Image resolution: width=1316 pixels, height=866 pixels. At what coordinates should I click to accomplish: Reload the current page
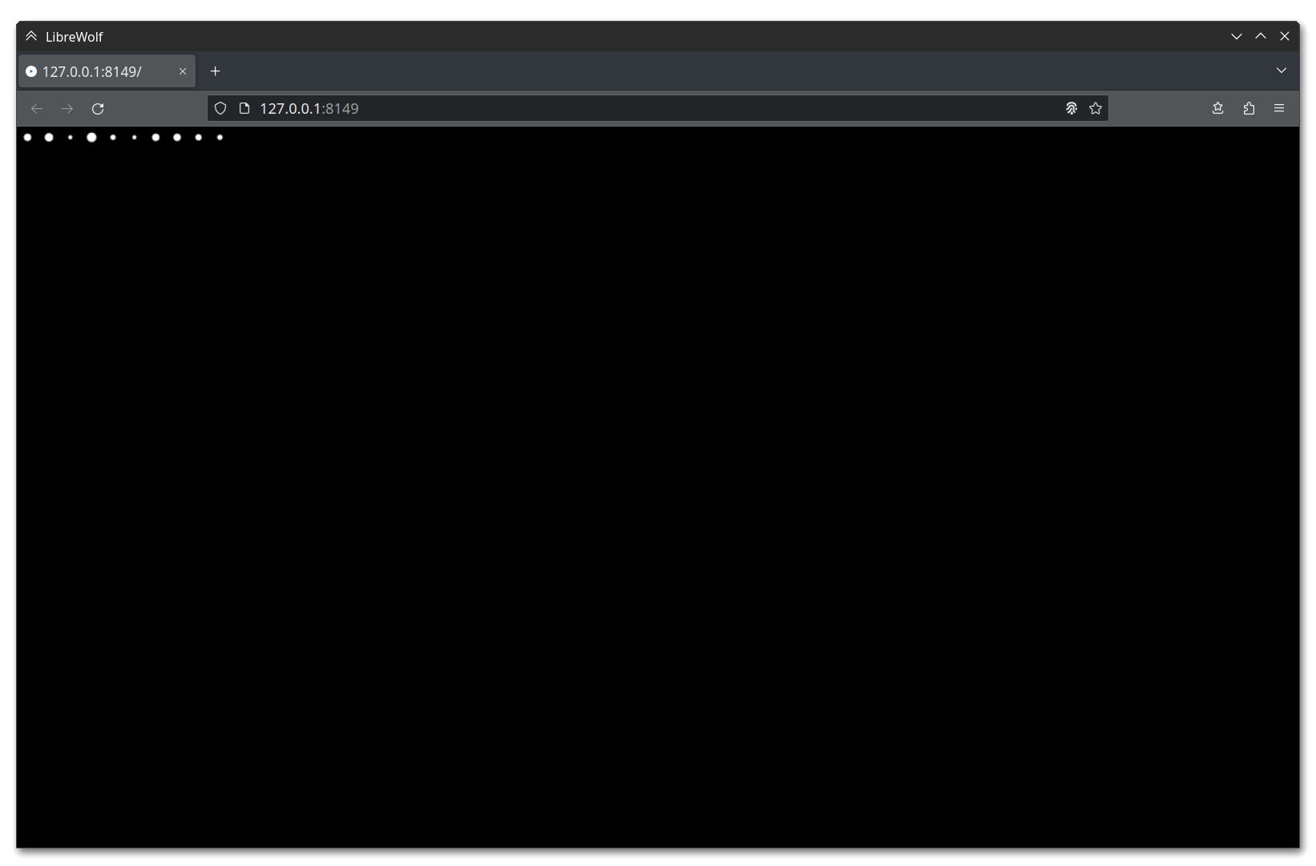point(98,109)
